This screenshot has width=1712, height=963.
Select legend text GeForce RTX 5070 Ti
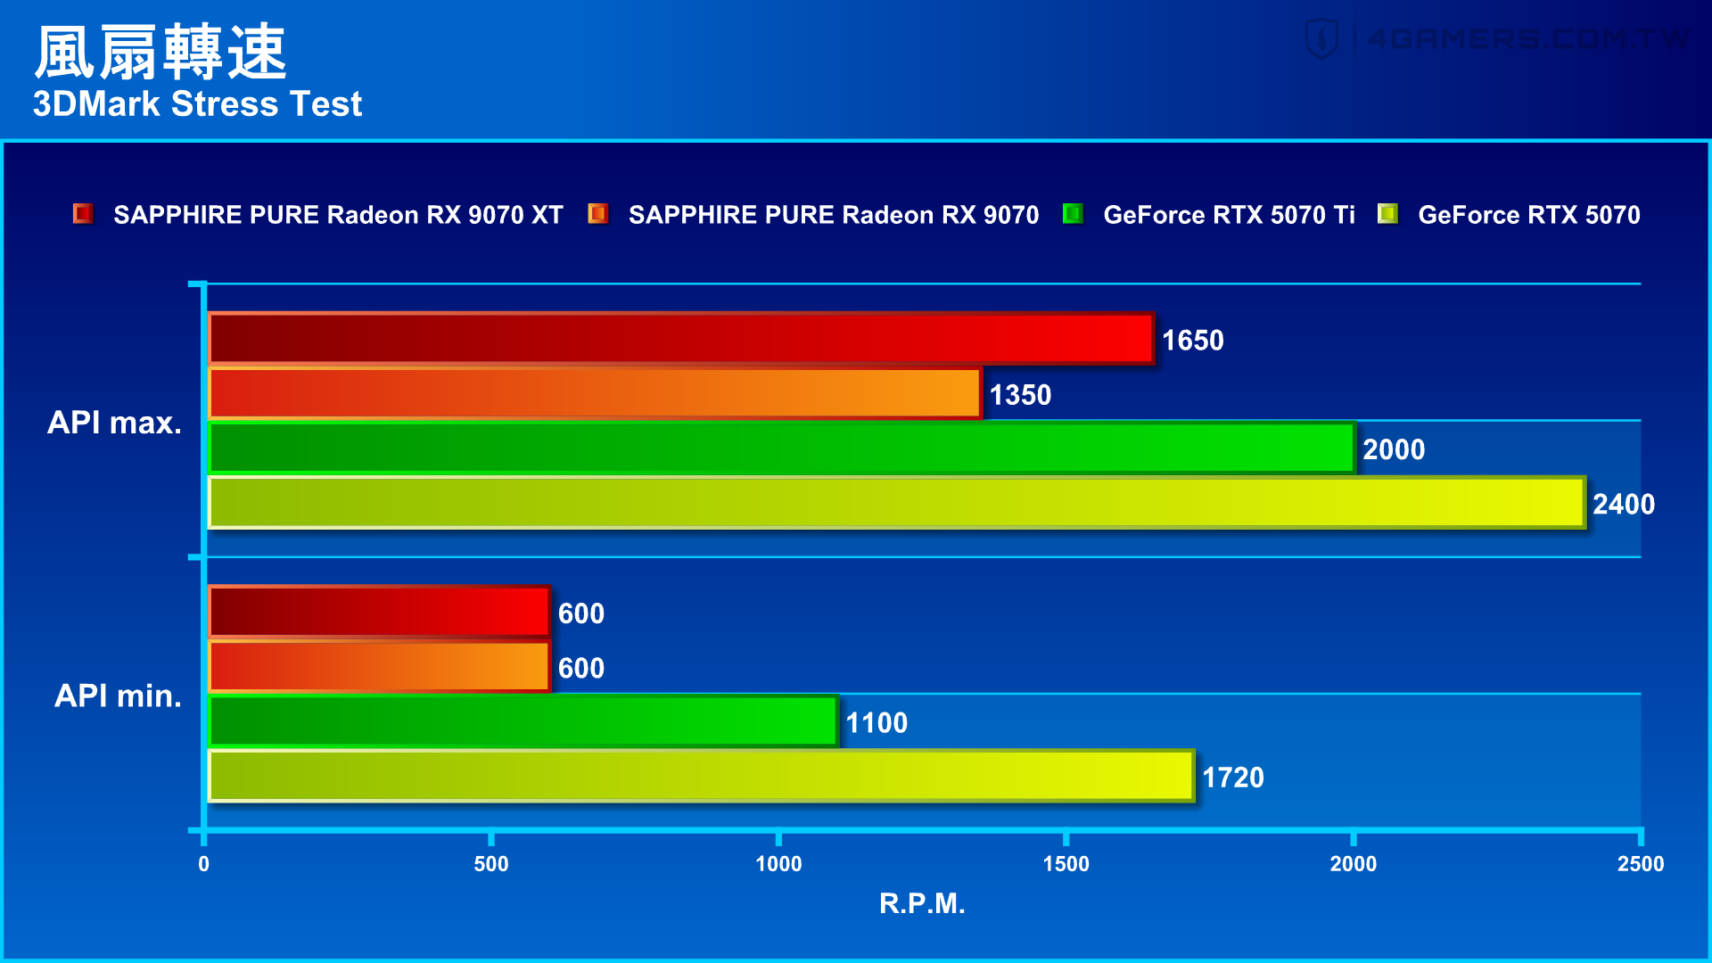tap(1229, 215)
